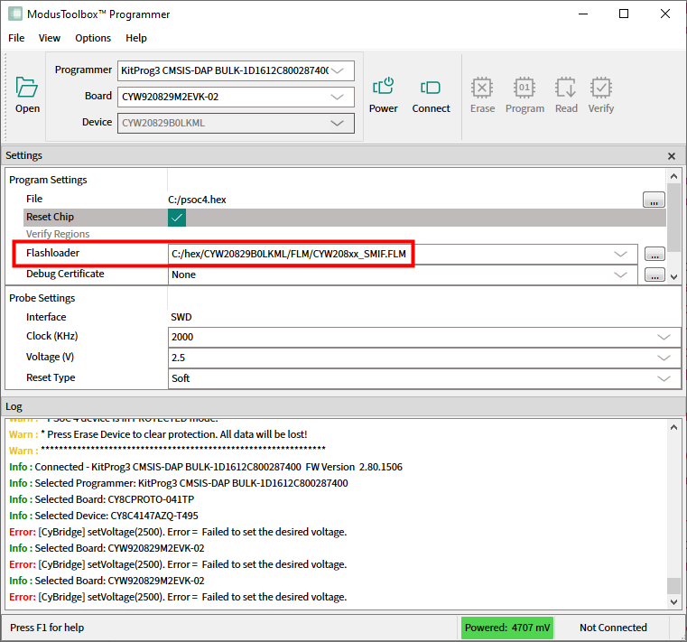Viewport: 687px width, 642px height.
Task: Click the Flashloader path field
Action: tap(388, 255)
